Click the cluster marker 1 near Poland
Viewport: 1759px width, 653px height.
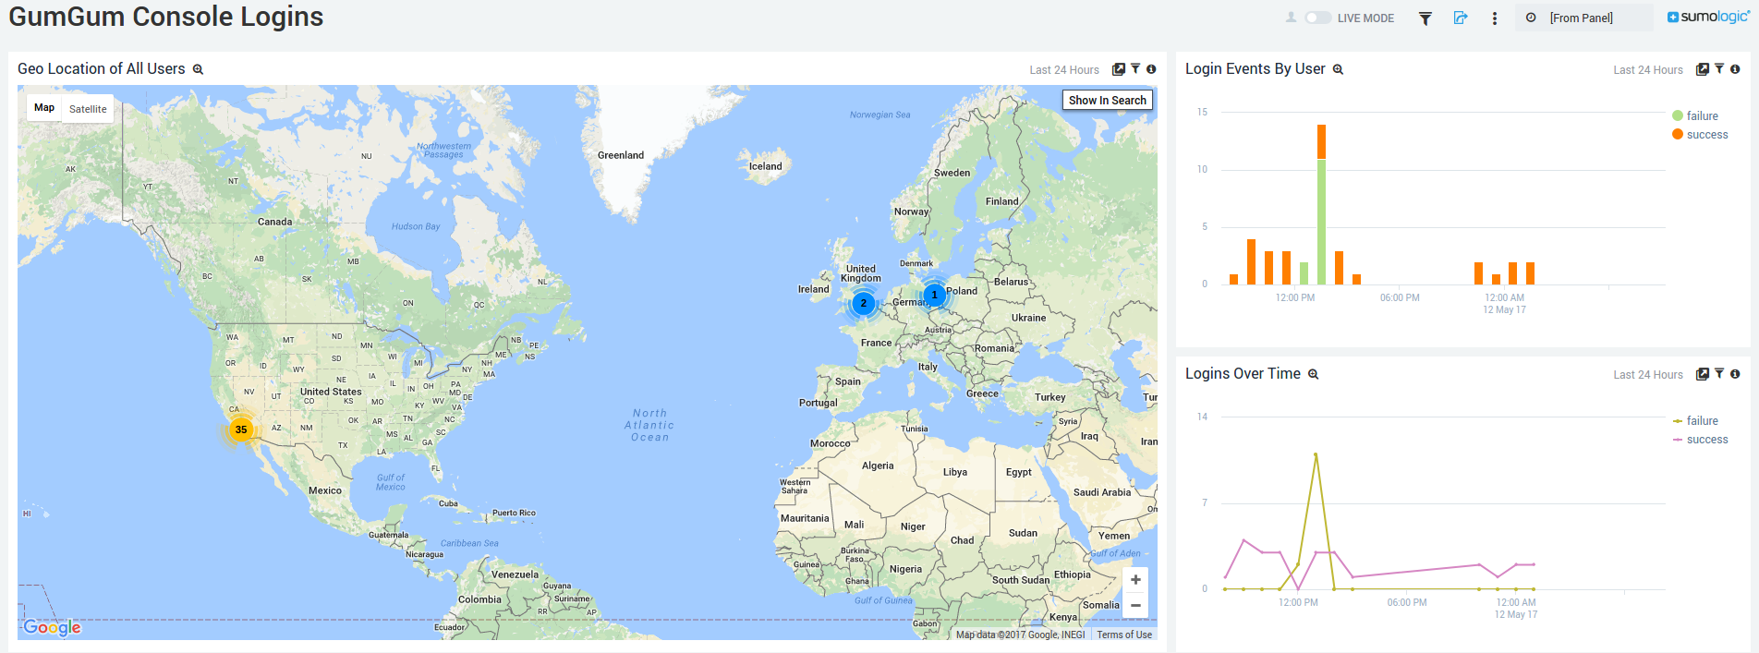[934, 295]
